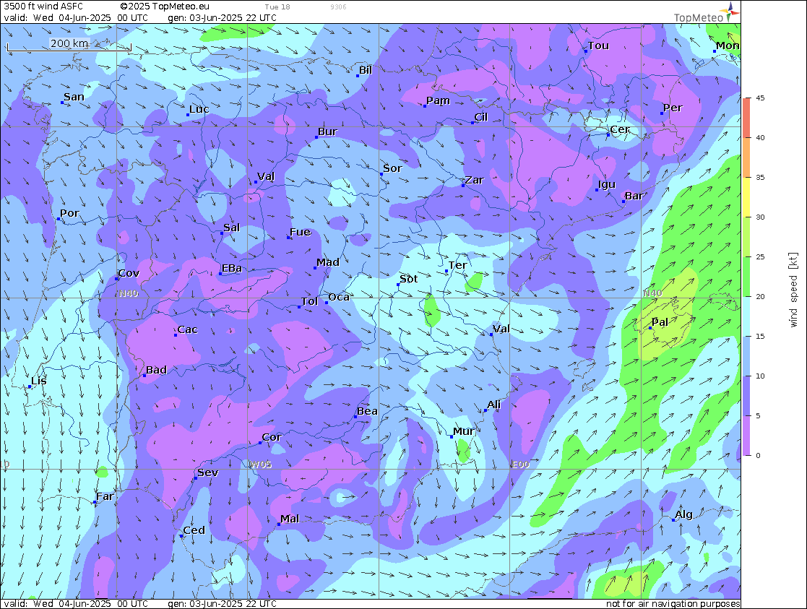The width and height of the screenshot is (807, 609).
Task: Select the Cil location label
Action: click(481, 117)
